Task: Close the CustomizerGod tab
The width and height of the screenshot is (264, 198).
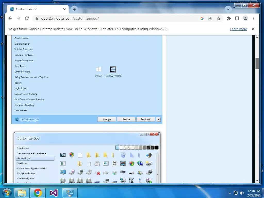Action: point(64,9)
